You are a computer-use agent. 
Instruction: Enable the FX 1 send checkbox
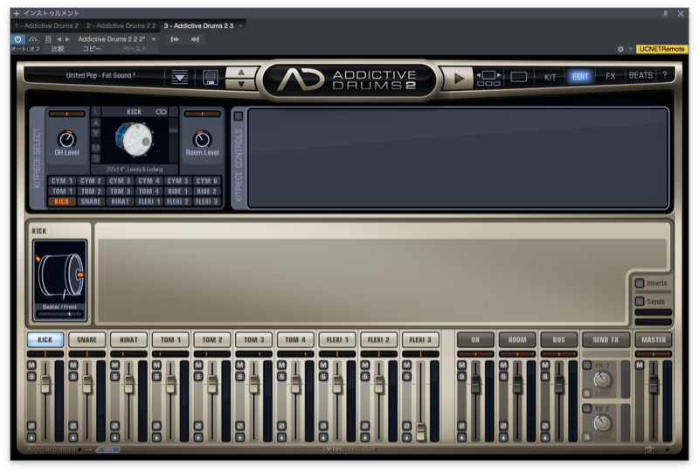(587, 365)
